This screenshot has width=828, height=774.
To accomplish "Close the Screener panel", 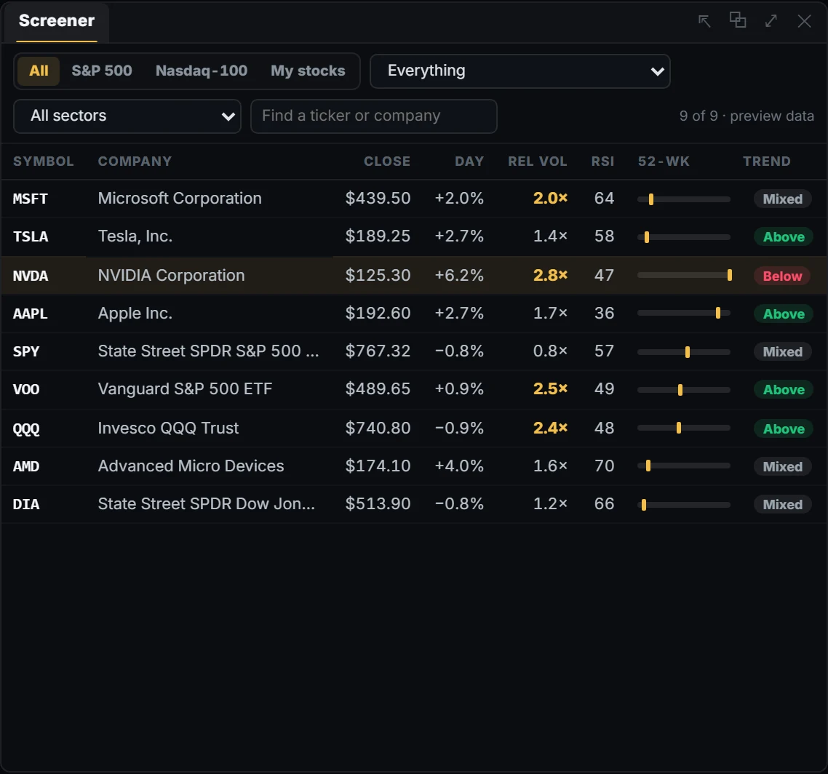I will (804, 21).
